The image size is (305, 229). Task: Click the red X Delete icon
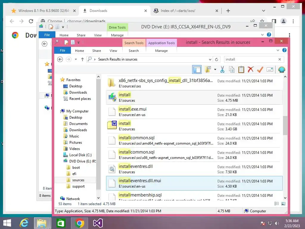pos(250,69)
